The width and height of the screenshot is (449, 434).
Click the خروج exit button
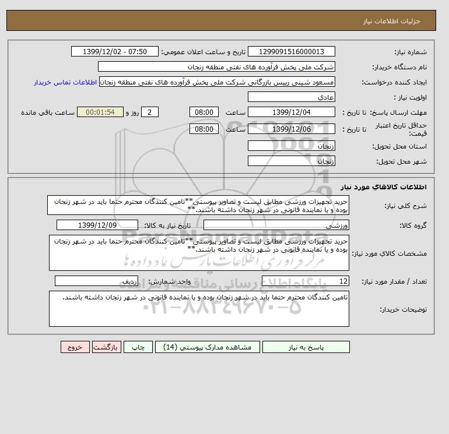[x=75, y=347]
